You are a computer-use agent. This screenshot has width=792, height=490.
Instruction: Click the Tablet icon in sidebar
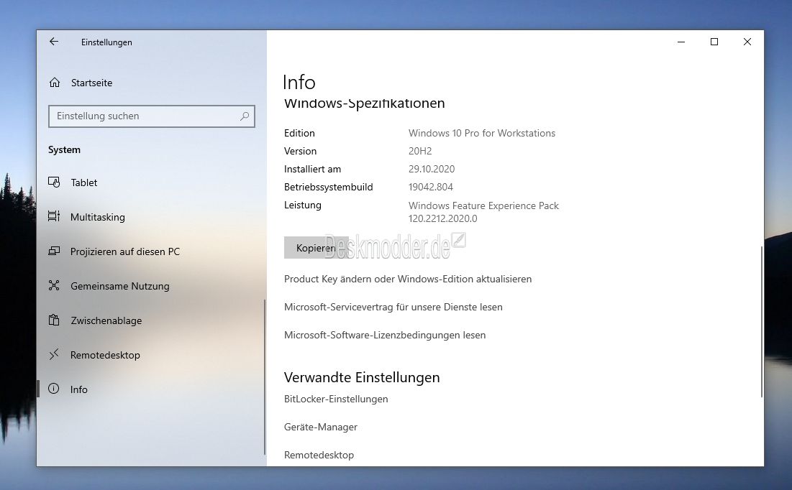pos(54,182)
